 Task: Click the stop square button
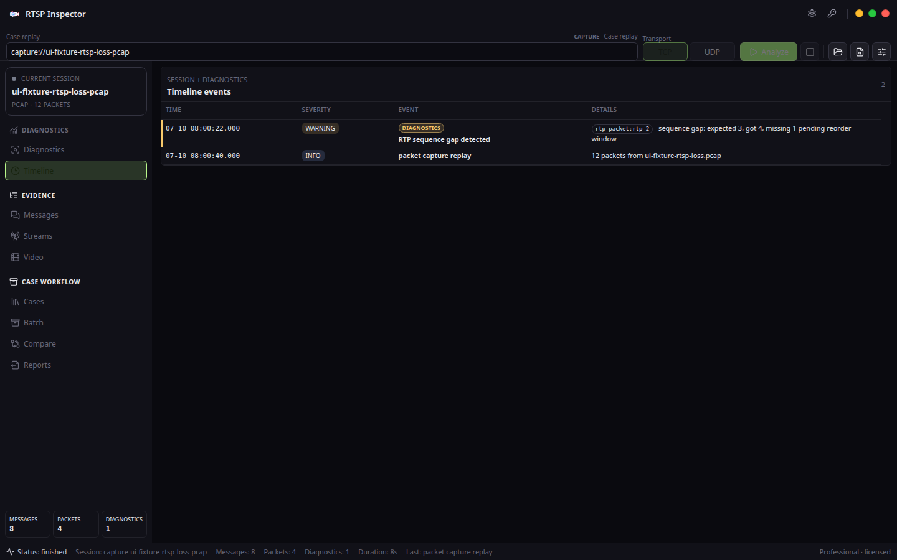[x=810, y=52]
